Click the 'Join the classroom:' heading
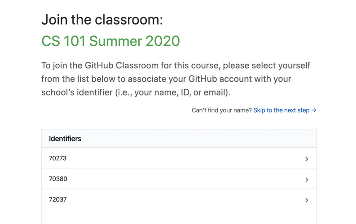This screenshot has height=224, width=356. click(102, 19)
